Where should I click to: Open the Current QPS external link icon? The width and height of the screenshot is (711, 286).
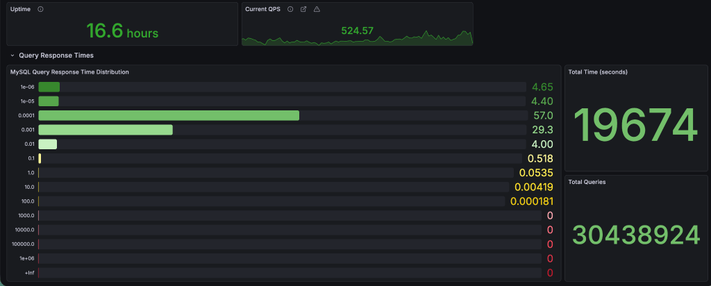303,9
